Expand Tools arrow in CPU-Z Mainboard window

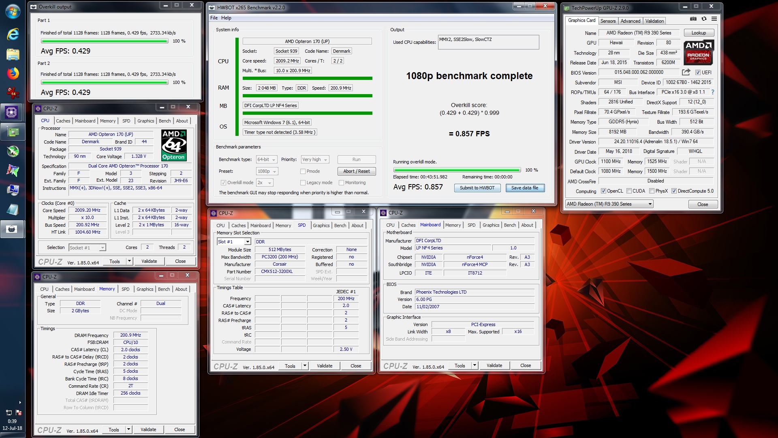(474, 365)
